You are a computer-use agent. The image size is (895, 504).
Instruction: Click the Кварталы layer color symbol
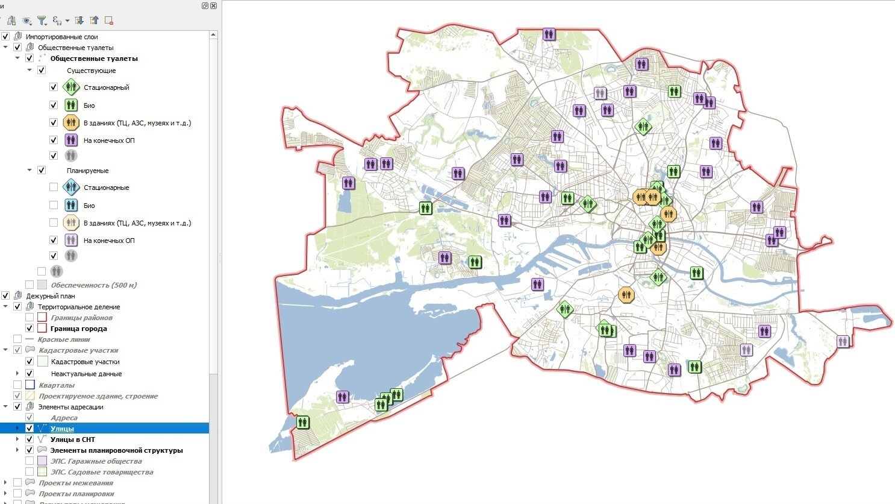(30, 385)
